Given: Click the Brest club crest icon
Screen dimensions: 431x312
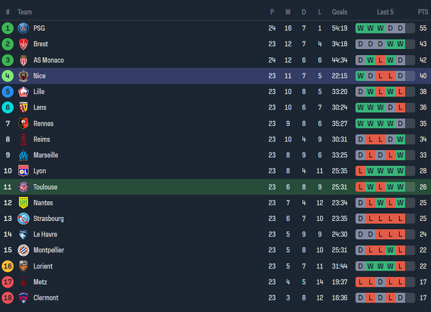Looking at the screenshot, I should click(23, 44).
